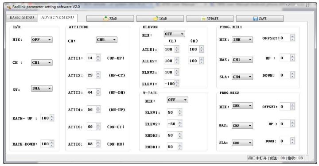Image resolution: width=319 pixels, height=166 pixels.
Task: Click the ATTI2 spinner arrows
Action: 98,75
